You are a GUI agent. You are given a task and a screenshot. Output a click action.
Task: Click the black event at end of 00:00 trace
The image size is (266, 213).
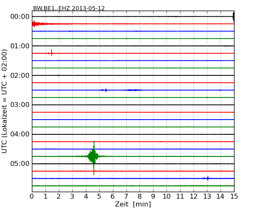pos(234,17)
